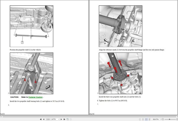Click the zoom slider handle
This screenshot has width=178, height=121.
pyautogui.click(x=169, y=119)
